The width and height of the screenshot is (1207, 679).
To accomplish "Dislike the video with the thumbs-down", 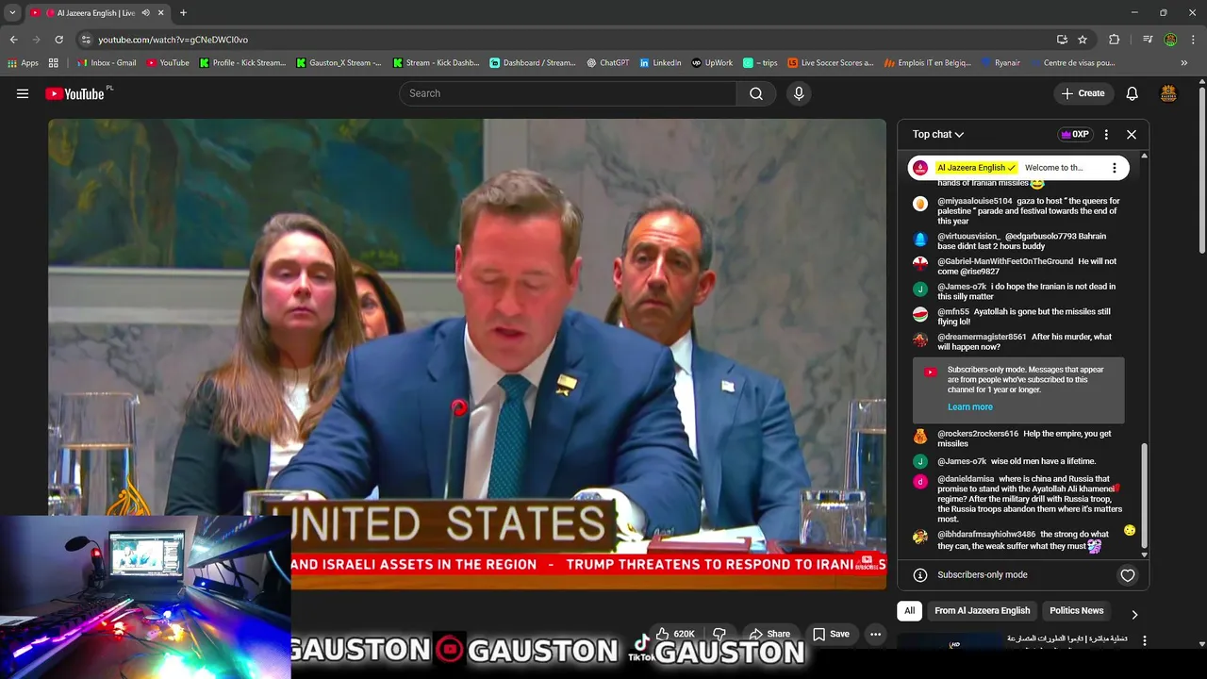I will [x=719, y=634].
